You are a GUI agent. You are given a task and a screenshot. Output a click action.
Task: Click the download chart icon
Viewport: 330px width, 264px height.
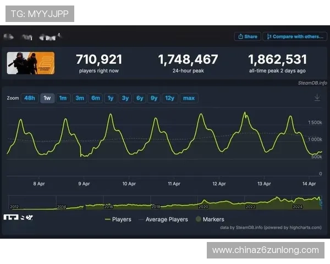(317, 98)
